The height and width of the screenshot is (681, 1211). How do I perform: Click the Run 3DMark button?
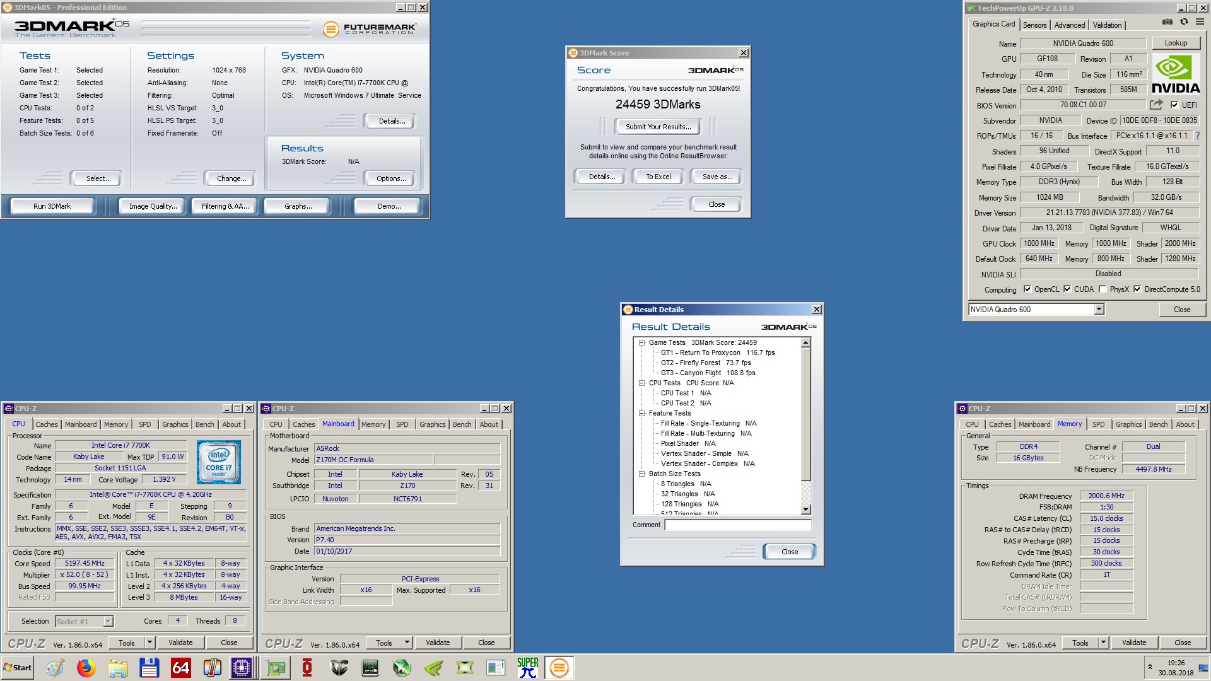tap(52, 206)
